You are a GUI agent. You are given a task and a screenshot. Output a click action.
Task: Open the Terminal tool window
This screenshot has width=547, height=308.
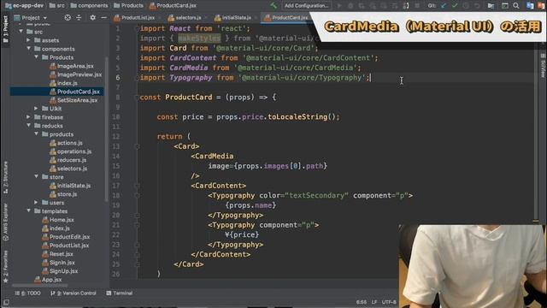tap(120, 293)
